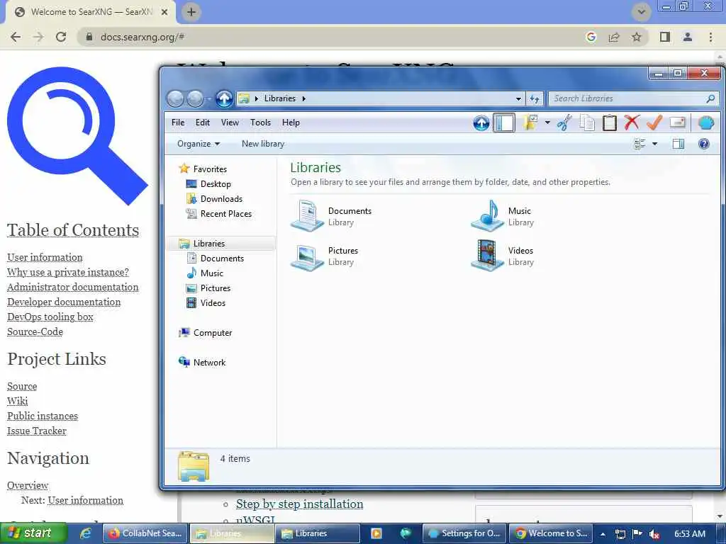Open Public instances link
The height and width of the screenshot is (544, 726).
(x=43, y=416)
